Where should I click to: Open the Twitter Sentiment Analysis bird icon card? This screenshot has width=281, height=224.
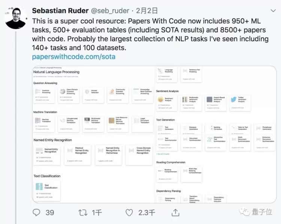(x=233, y=100)
